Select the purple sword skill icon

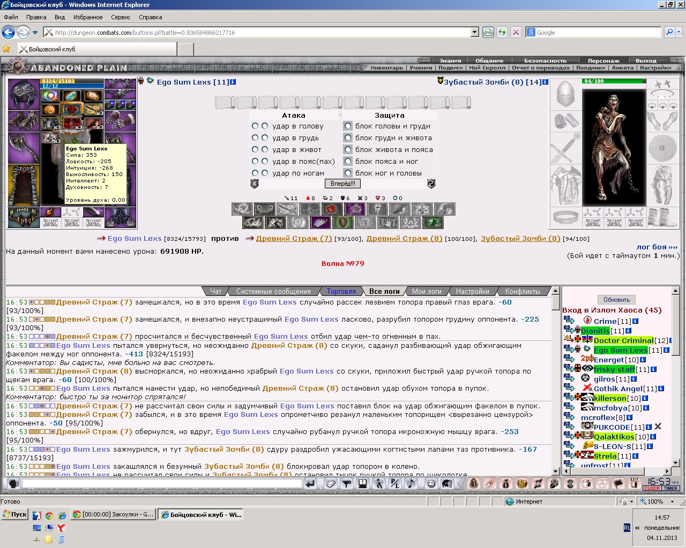tap(320, 222)
